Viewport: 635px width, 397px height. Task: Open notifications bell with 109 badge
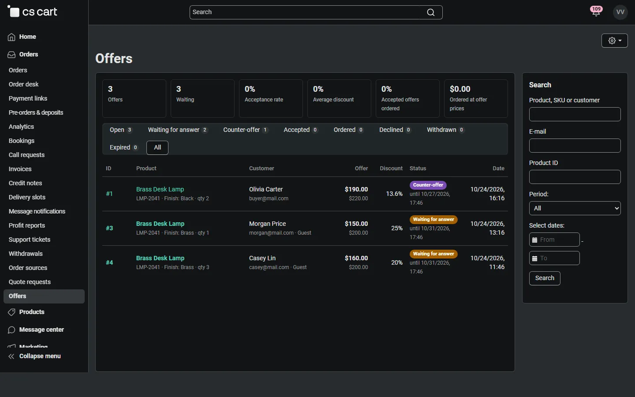click(x=596, y=12)
